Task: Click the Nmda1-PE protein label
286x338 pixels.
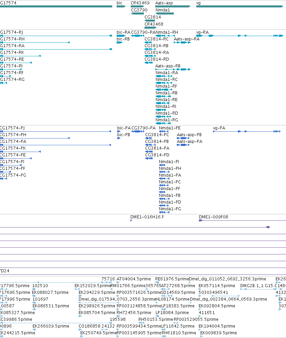Action: coord(170,128)
